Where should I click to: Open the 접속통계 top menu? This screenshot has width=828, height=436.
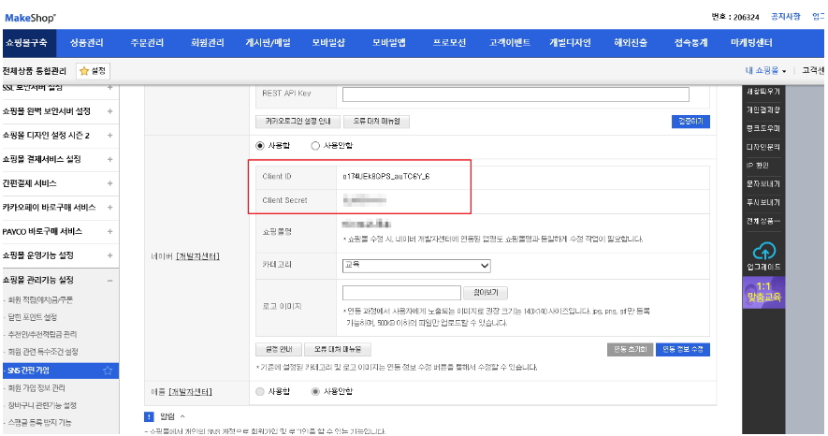click(690, 43)
